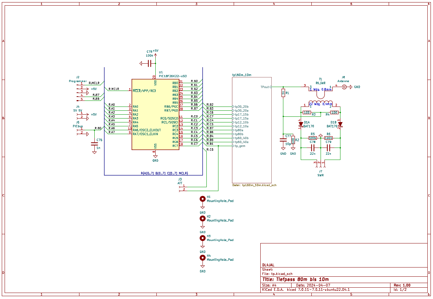Select the T1 RK_SWR transformer symbol
This screenshot has width=433, height=299.
tap(321, 95)
